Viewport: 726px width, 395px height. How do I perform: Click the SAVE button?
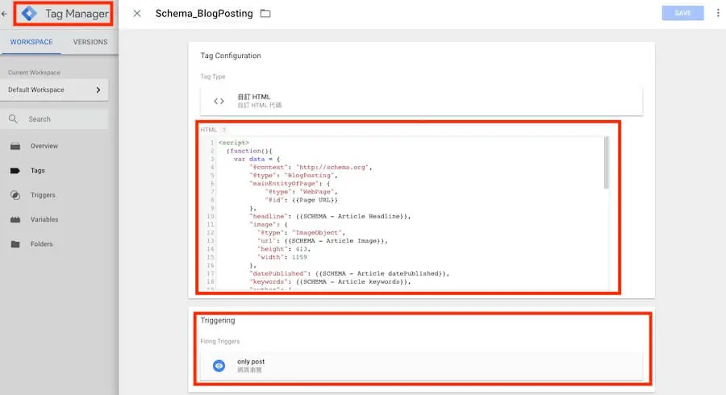682,13
